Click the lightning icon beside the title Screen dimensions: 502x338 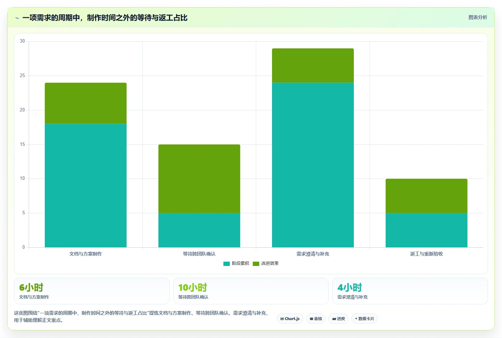17,18
